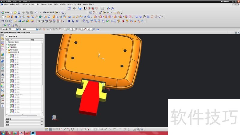Click the Photoshop taskbar icon

click(33, 133)
